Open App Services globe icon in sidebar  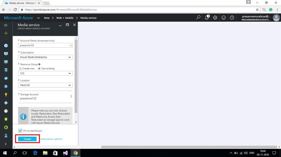coord(6,46)
